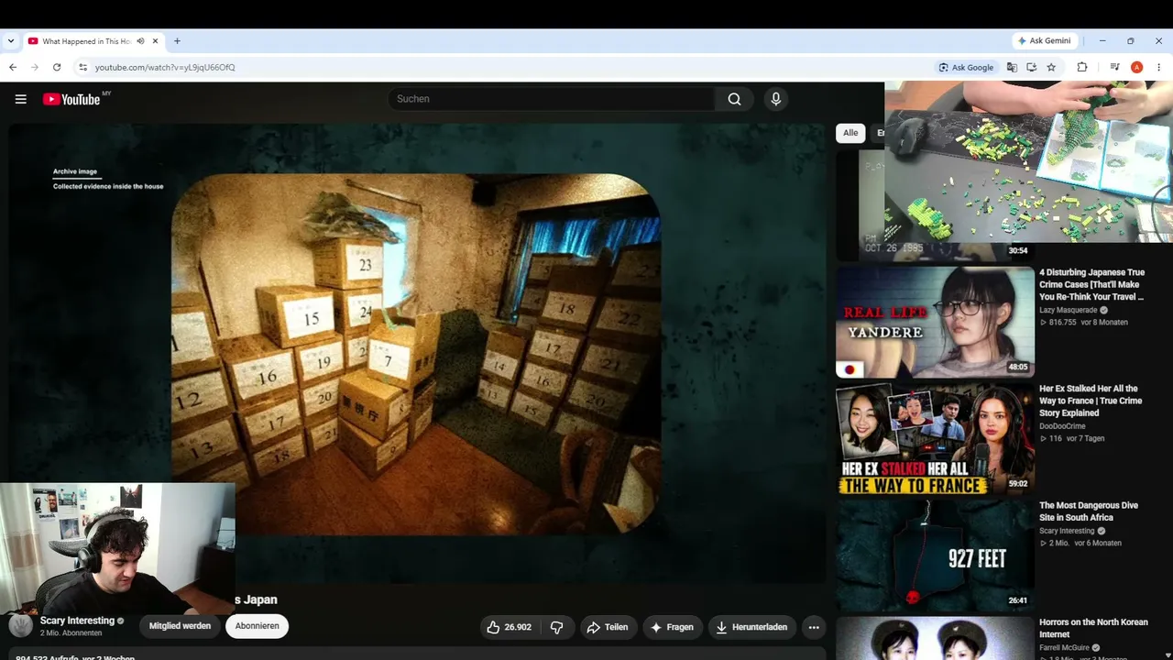Open 'Horrors on the North Korean Internet' title
This screenshot has width=1173, height=660.
pos(1093,628)
